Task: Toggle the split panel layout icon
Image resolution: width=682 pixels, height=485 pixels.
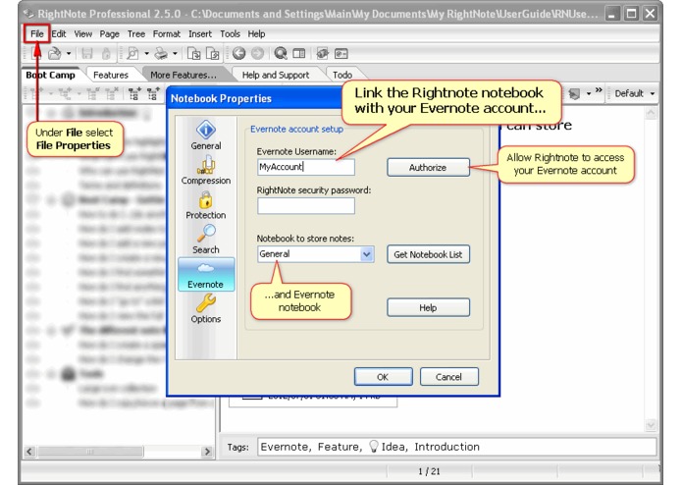Action: [x=299, y=53]
